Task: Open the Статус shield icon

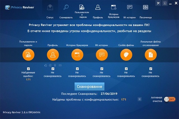Action: (50, 7)
